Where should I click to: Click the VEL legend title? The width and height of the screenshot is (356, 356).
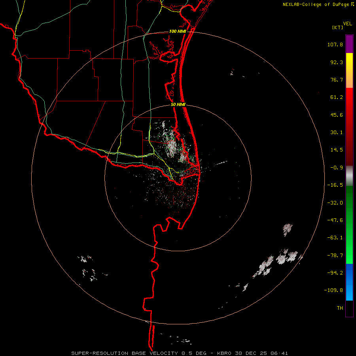pos(347,24)
